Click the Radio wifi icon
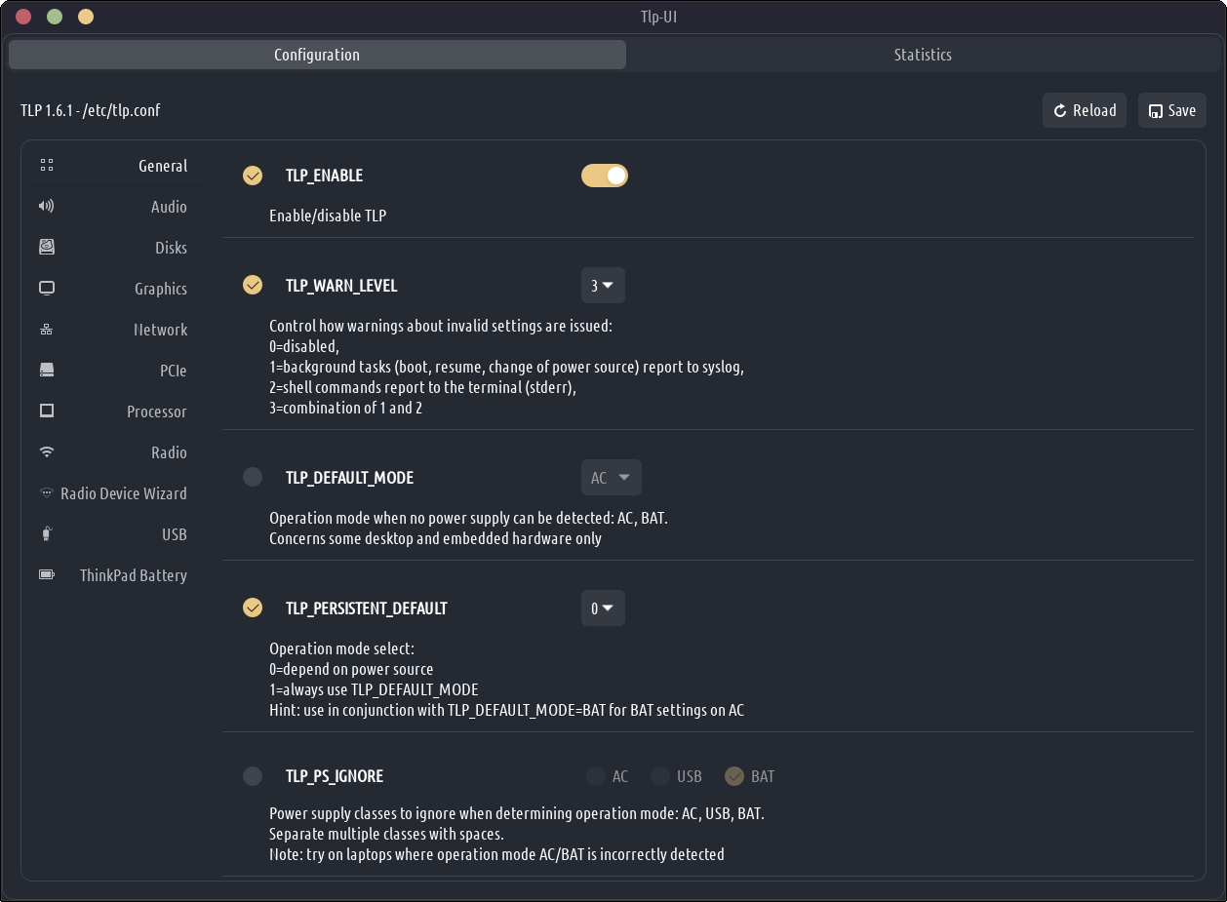This screenshot has height=902, width=1227. click(47, 452)
